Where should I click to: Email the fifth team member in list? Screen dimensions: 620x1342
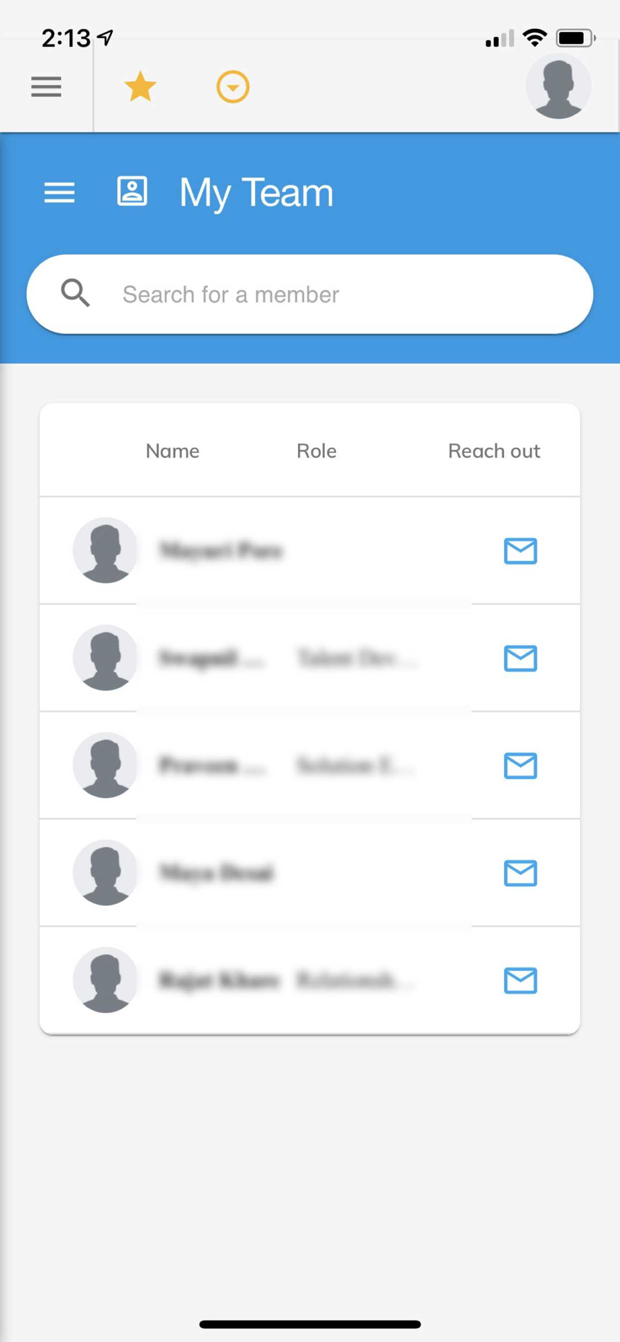[x=521, y=980]
